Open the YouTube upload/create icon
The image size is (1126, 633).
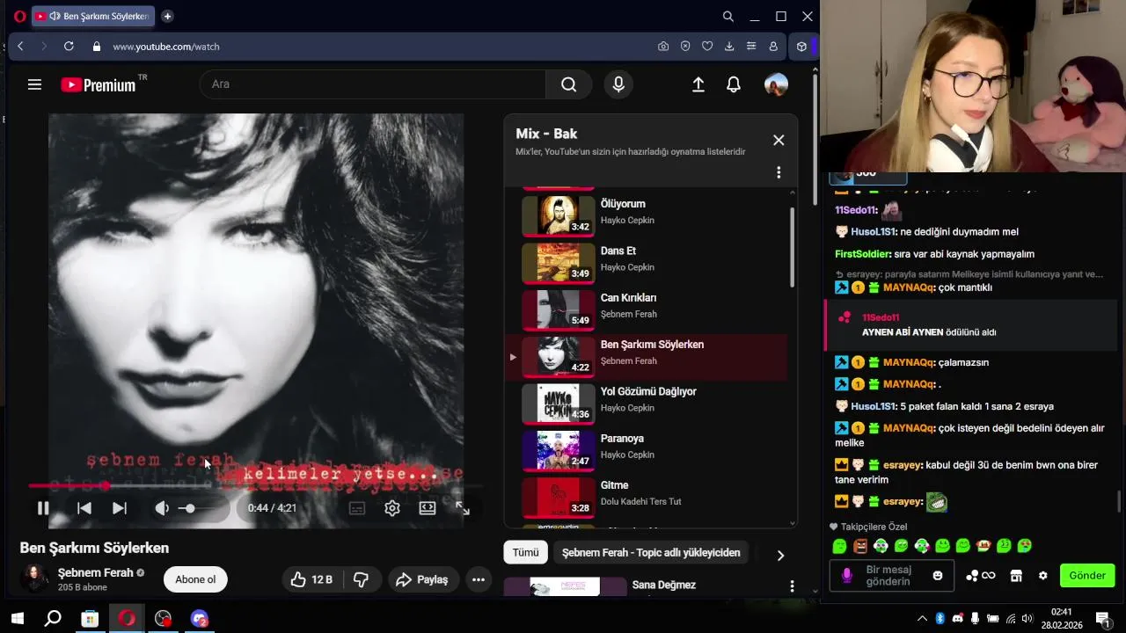pos(698,84)
